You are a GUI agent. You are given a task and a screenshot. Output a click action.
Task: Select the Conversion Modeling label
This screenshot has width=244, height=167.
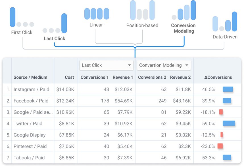(183, 28)
